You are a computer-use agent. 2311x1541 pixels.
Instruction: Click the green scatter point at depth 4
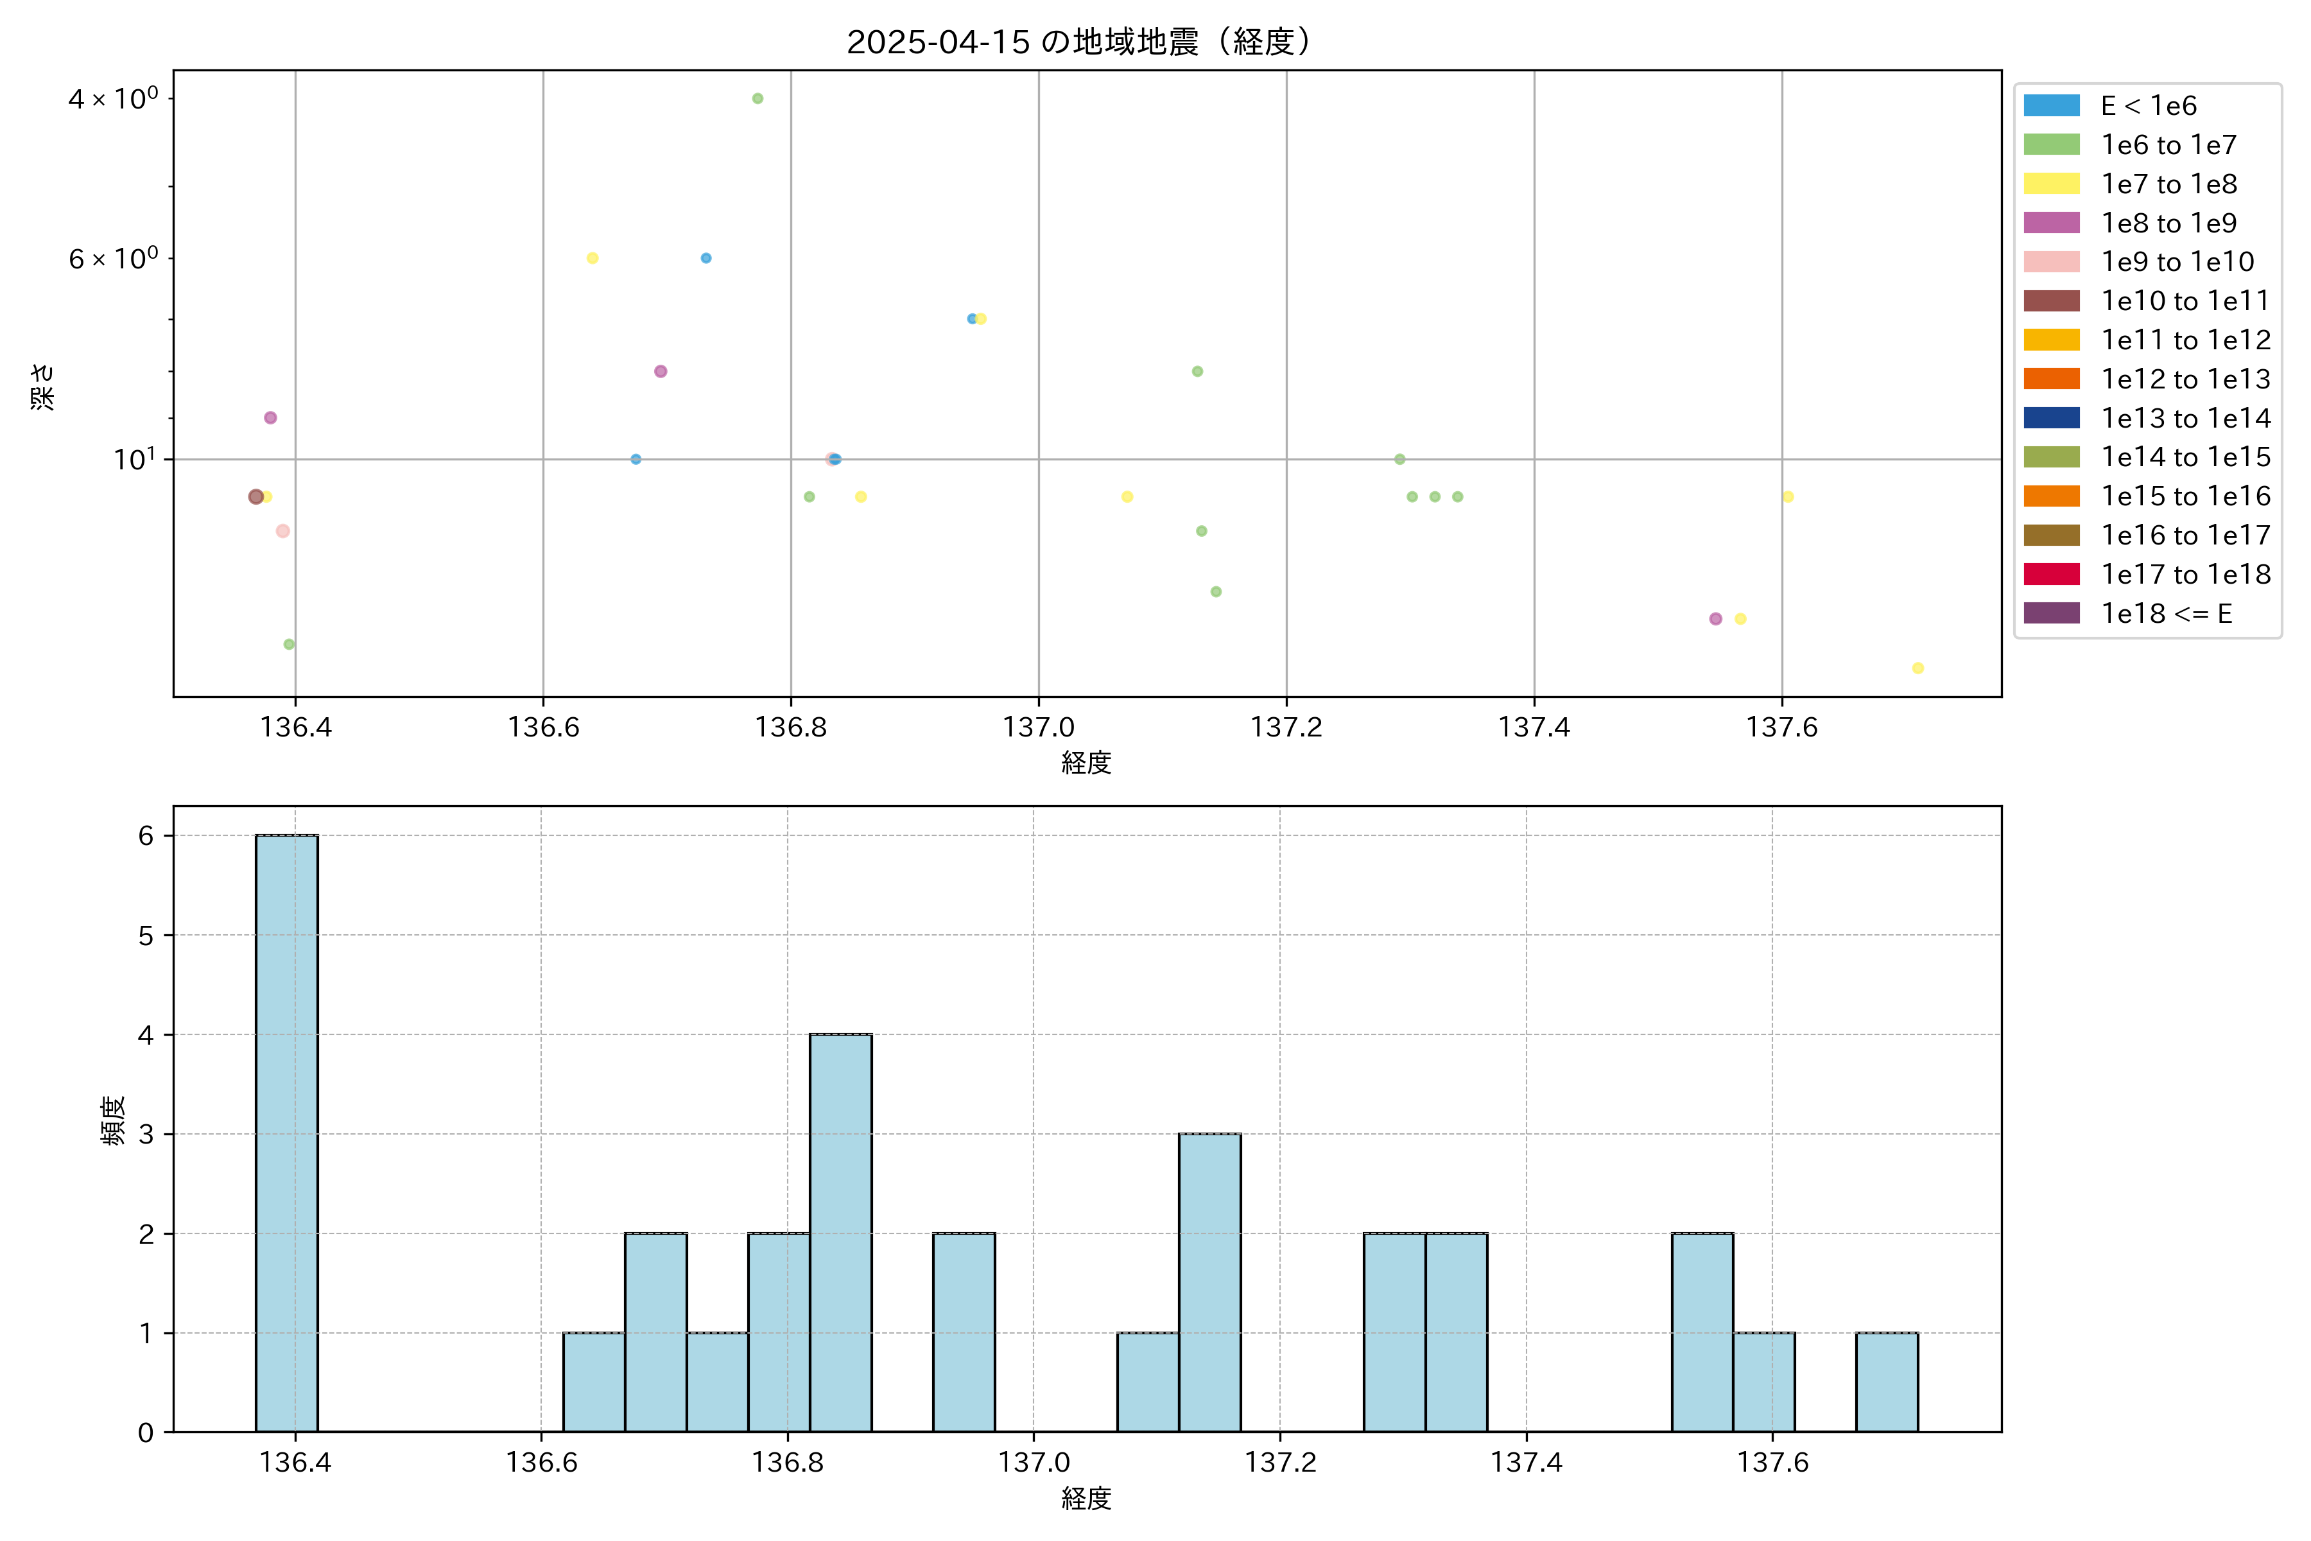757,98
